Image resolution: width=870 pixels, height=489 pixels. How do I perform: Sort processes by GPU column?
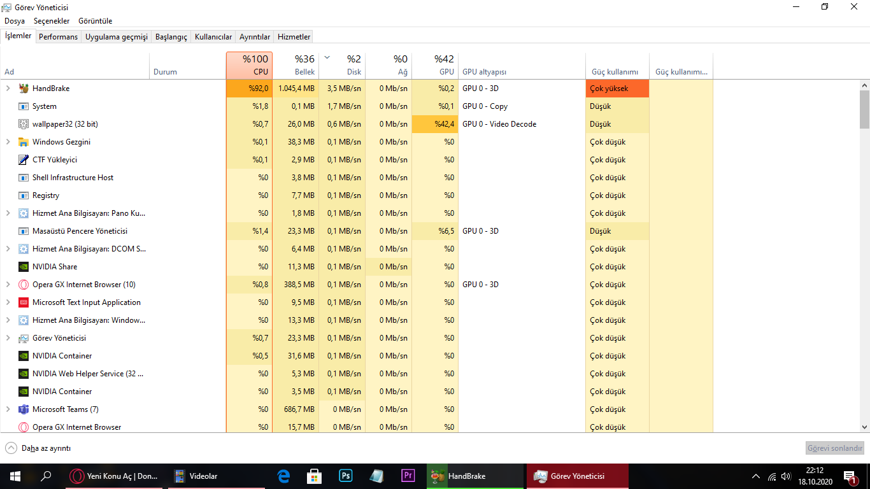tap(435, 66)
